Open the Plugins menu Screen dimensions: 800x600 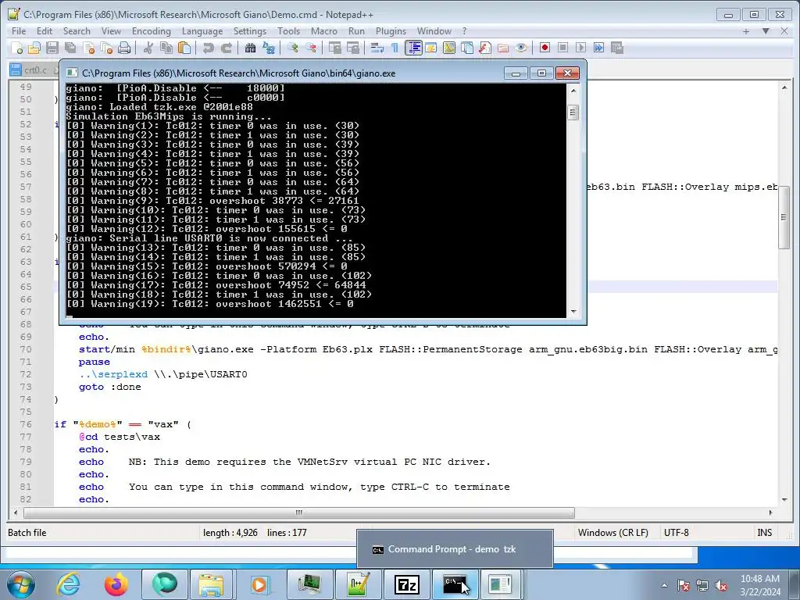[391, 31]
